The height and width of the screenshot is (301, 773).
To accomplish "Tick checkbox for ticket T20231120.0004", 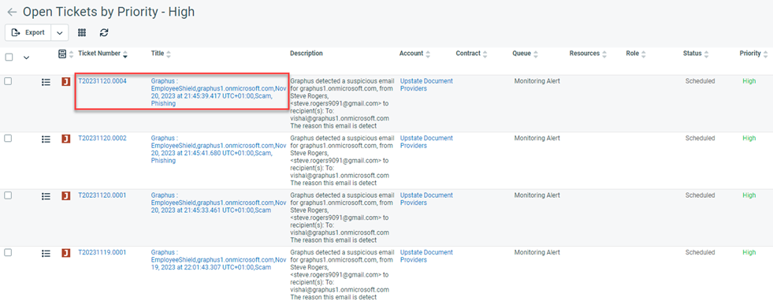I will click(8, 81).
